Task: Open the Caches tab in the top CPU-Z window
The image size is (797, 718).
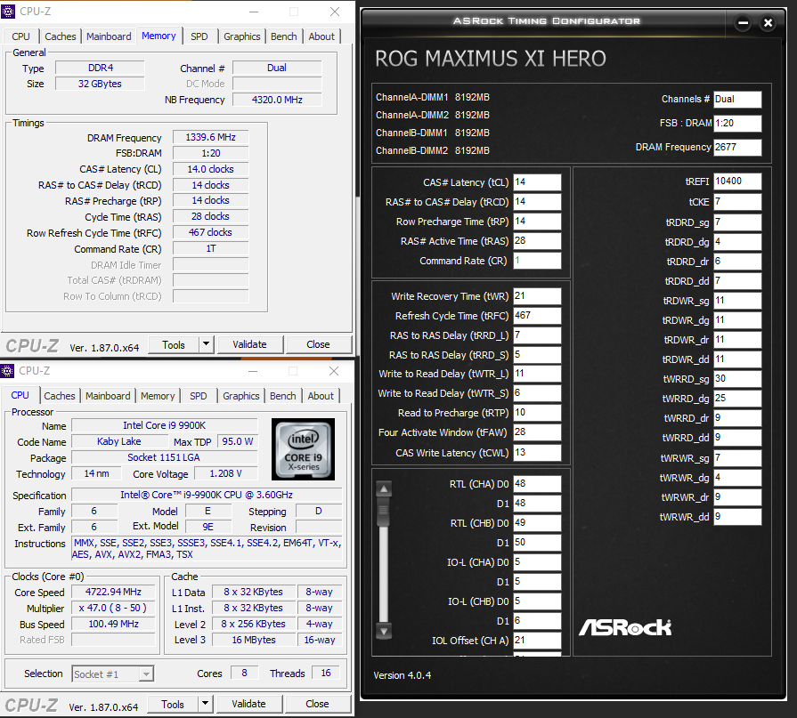Action: pos(60,36)
